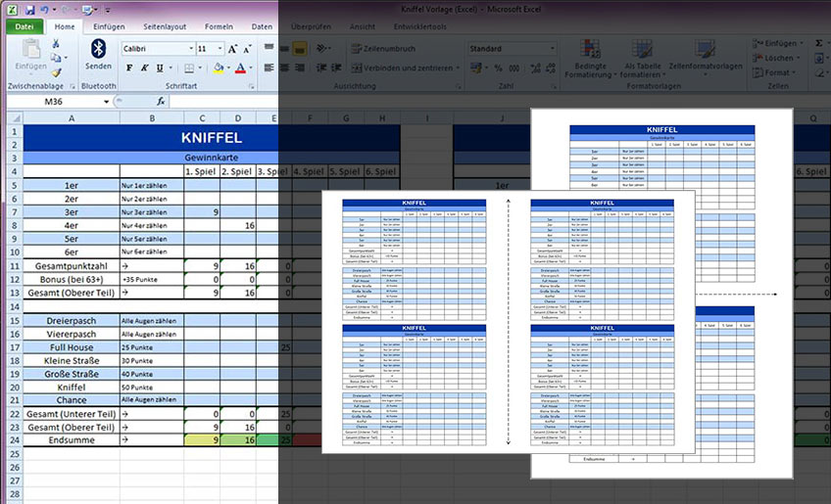Toggle bold F formatting

point(129,68)
